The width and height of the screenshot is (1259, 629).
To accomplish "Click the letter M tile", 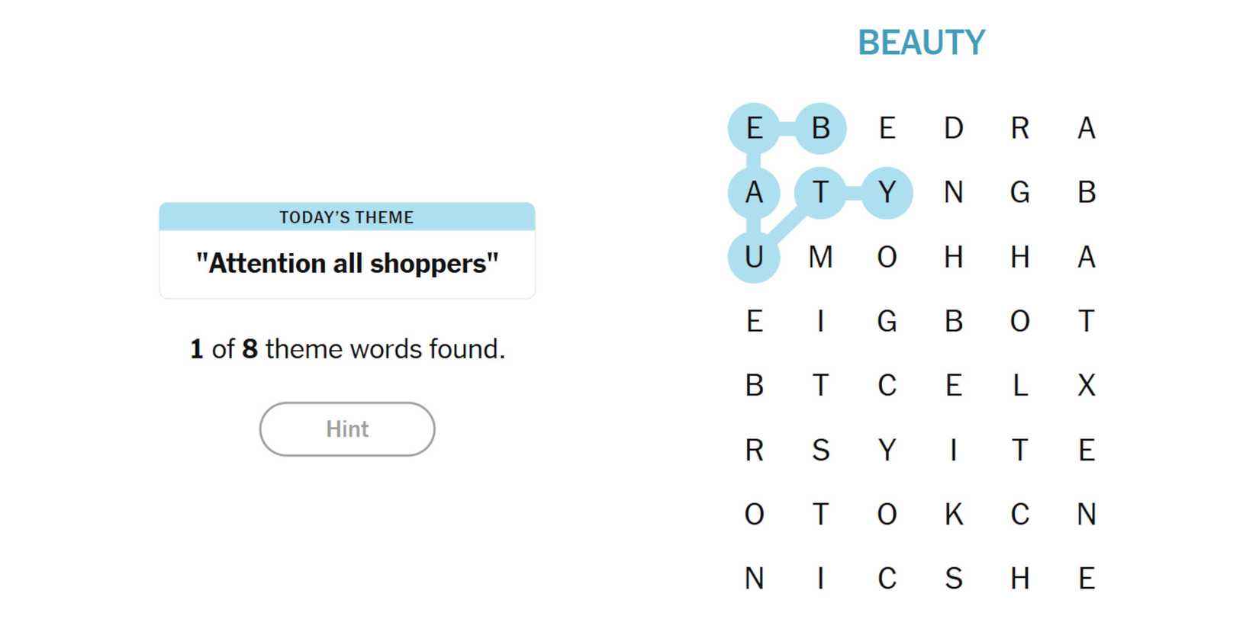I will point(820,257).
